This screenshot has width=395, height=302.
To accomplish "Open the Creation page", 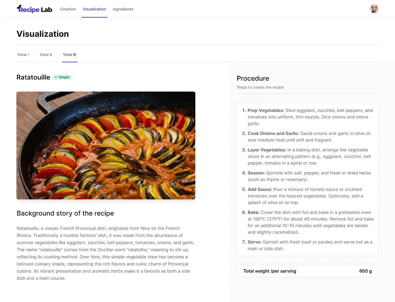I will (68, 9).
